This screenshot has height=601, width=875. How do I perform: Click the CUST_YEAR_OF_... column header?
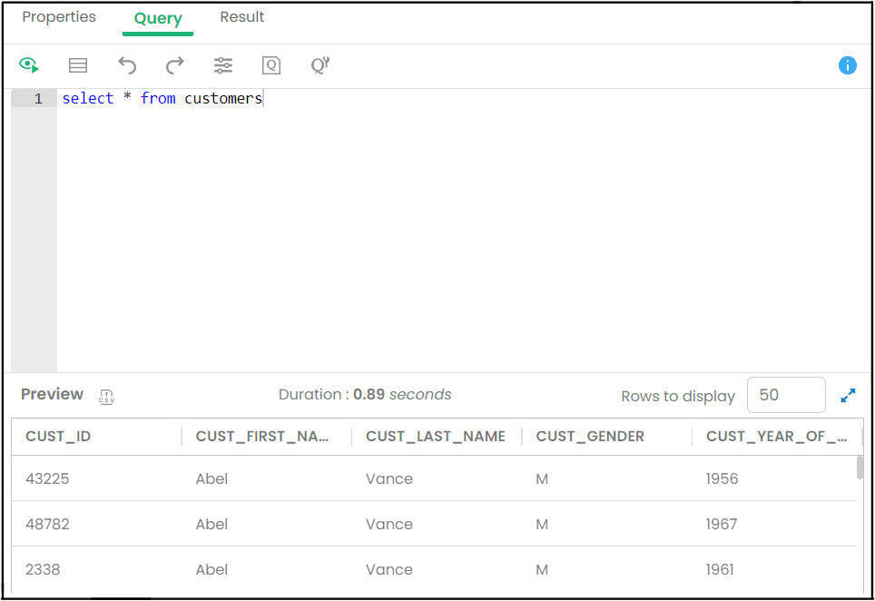777,437
